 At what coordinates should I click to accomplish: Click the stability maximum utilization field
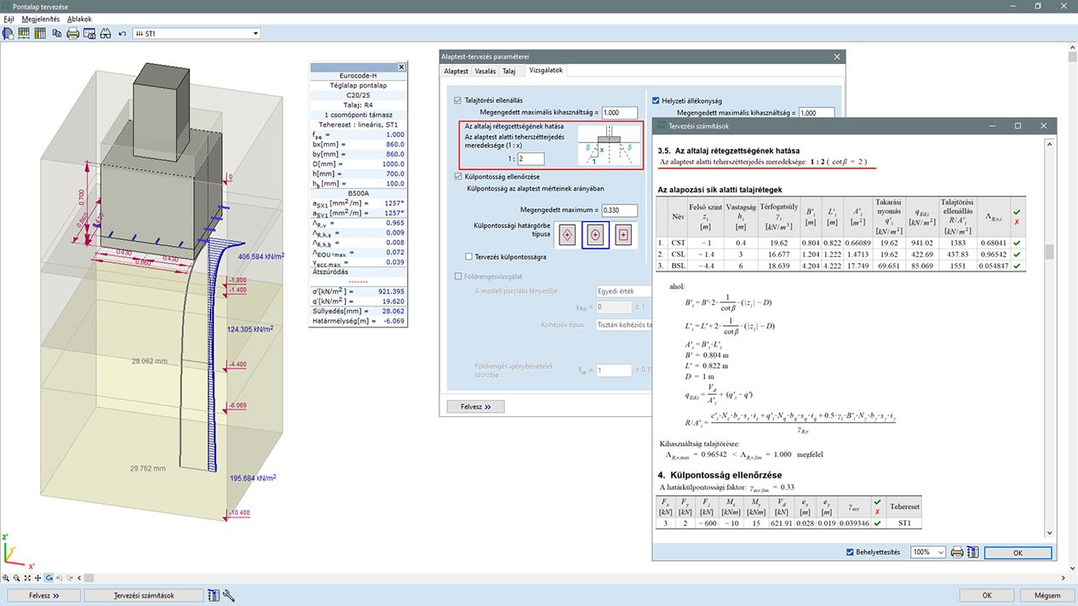point(816,112)
